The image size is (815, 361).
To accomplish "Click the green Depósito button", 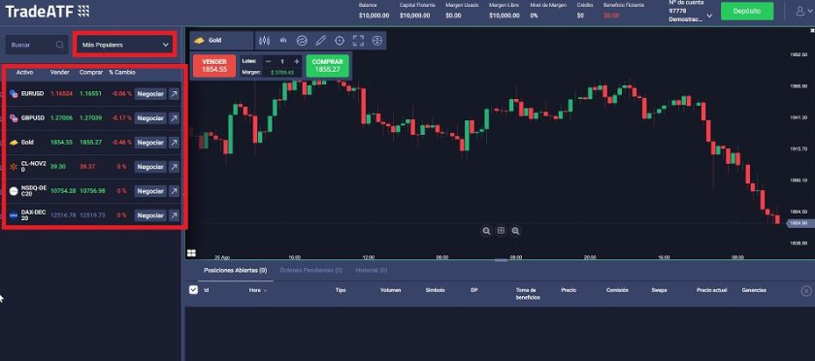I will pos(747,11).
